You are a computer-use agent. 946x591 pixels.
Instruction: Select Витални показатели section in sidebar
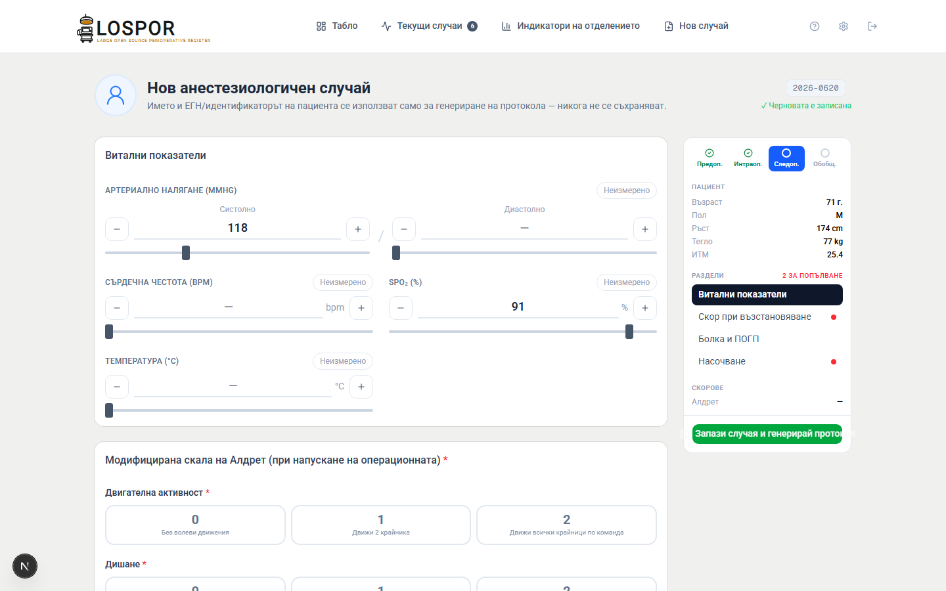[x=767, y=295]
